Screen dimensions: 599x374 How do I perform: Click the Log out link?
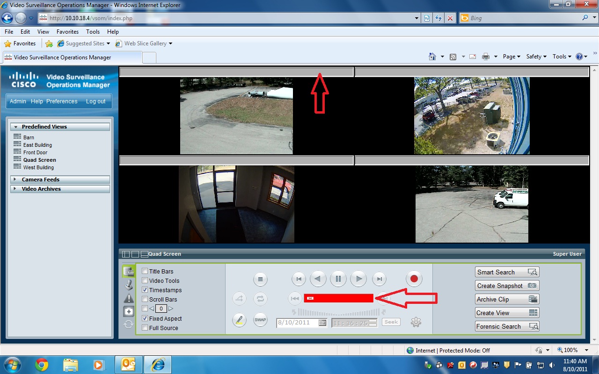click(x=95, y=101)
